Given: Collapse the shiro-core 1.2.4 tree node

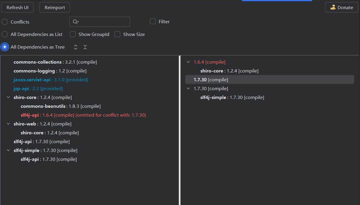Looking at the screenshot, I should click(x=8, y=97).
